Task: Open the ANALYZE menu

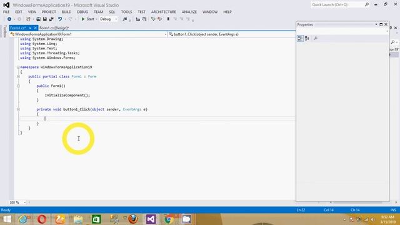Action: point(189,12)
